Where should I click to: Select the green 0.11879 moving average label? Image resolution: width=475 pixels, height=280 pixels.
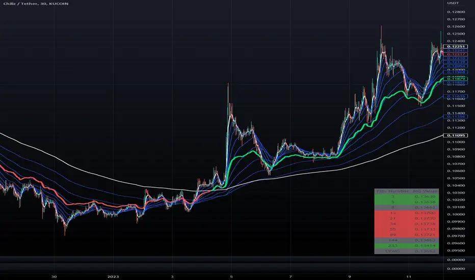pyautogui.click(x=455, y=79)
